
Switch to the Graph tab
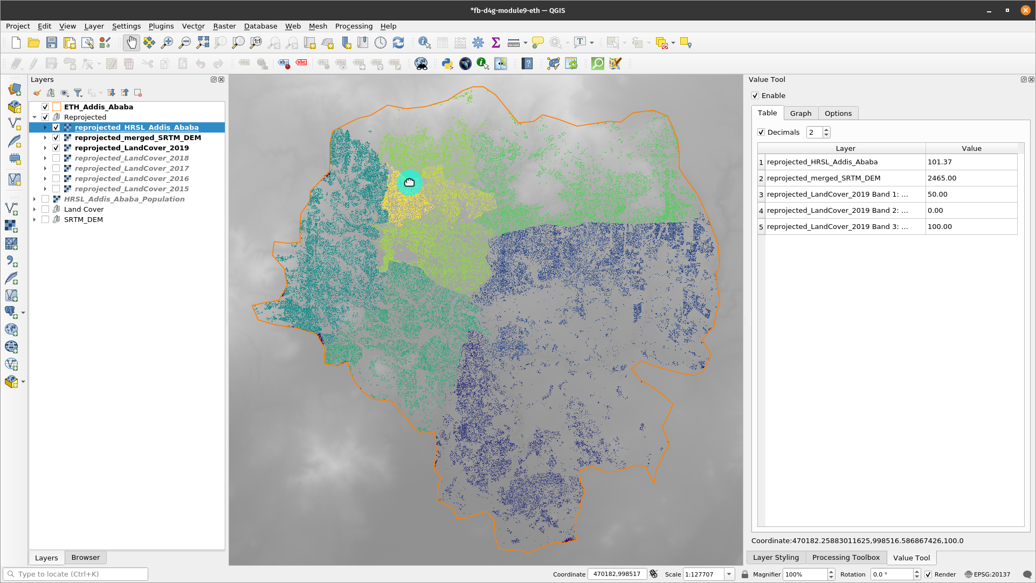[800, 113]
